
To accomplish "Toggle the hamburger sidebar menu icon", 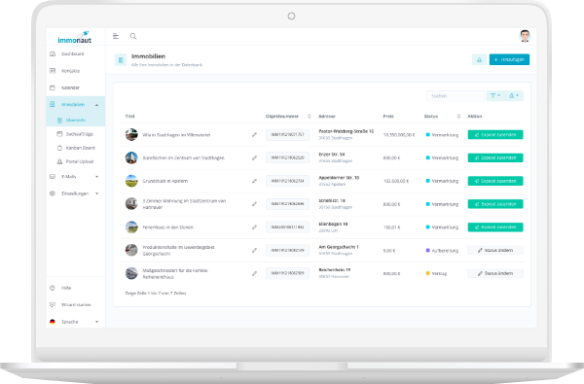I will pos(116,36).
